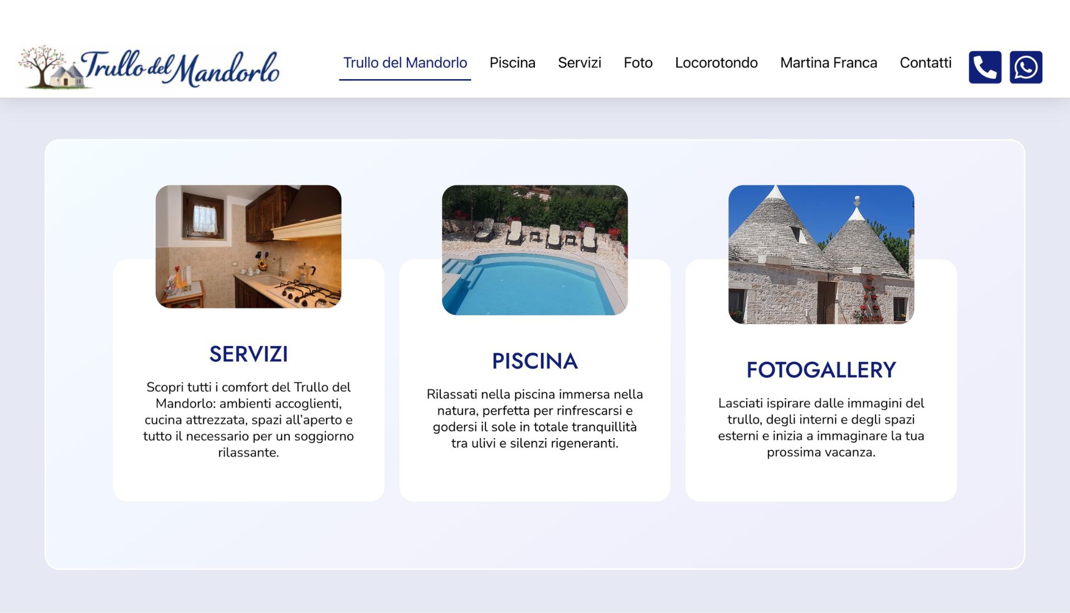Click the phone call icon

click(985, 67)
